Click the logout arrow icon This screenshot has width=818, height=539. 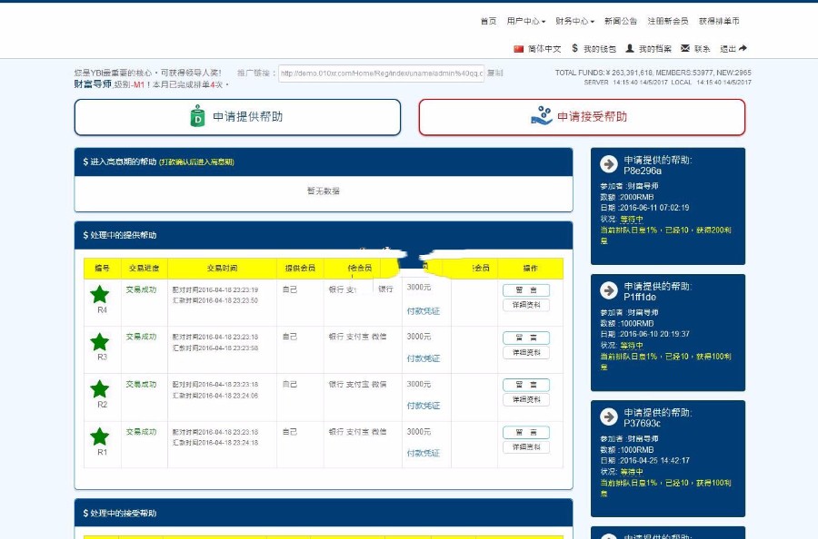[x=743, y=48]
